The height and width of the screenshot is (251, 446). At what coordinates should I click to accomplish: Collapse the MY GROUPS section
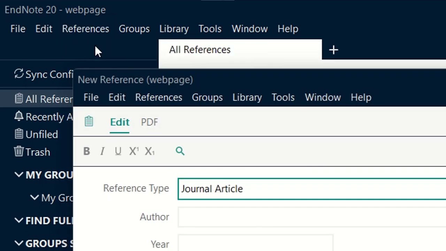pos(19,175)
